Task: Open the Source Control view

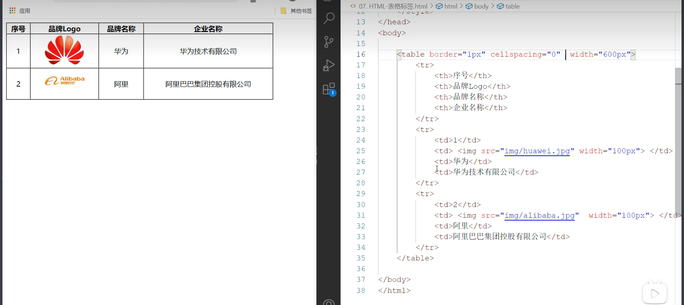Action: 328,42
